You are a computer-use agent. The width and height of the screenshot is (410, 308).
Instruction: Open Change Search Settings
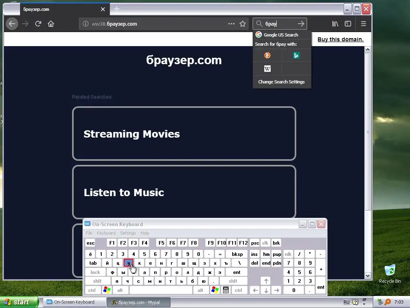(x=281, y=82)
